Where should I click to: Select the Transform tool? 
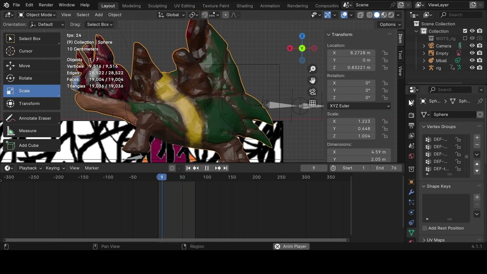32,104
